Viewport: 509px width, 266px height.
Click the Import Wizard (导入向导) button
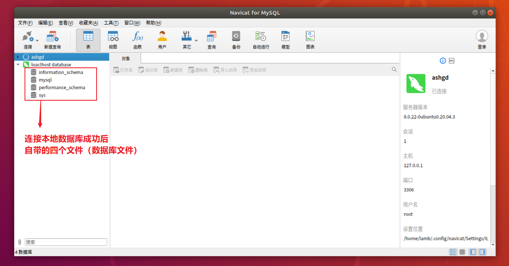[225, 70]
